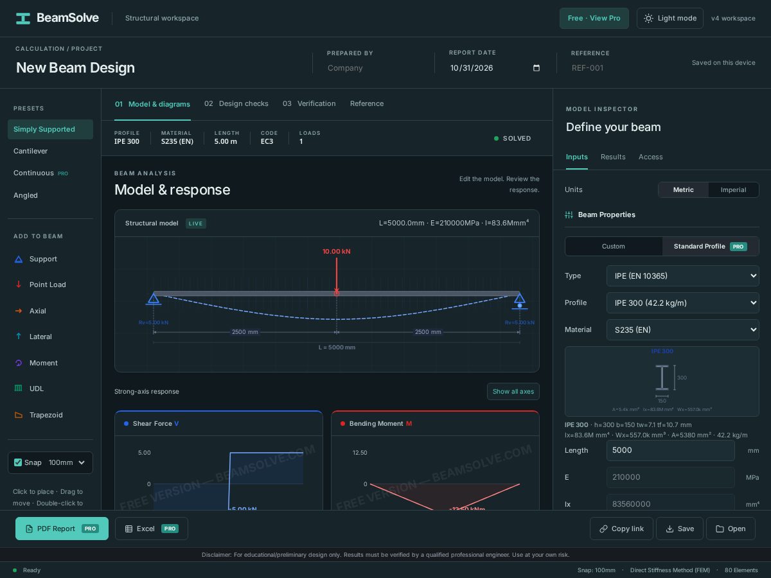Choose the Standard Profile mode

(x=710, y=246)
